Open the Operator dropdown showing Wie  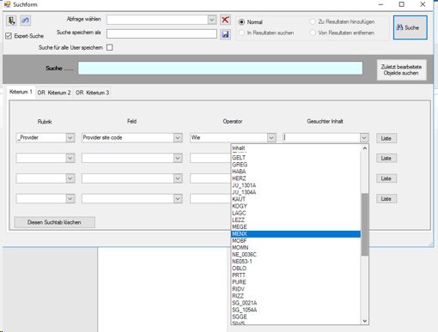271,138
